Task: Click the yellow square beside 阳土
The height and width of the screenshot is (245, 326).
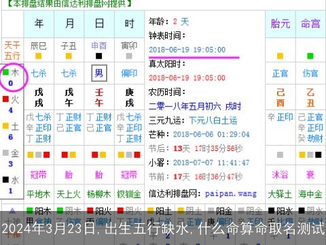Action: tap(151, 211)
